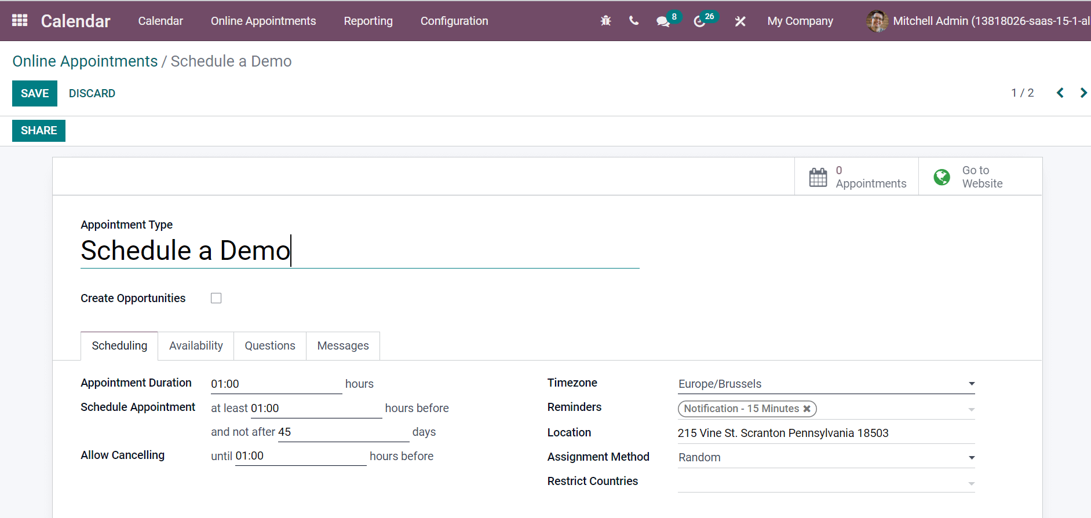1091x518 pixels.
Task: Switch to the Availability tab
Action: tap(196, 346)
